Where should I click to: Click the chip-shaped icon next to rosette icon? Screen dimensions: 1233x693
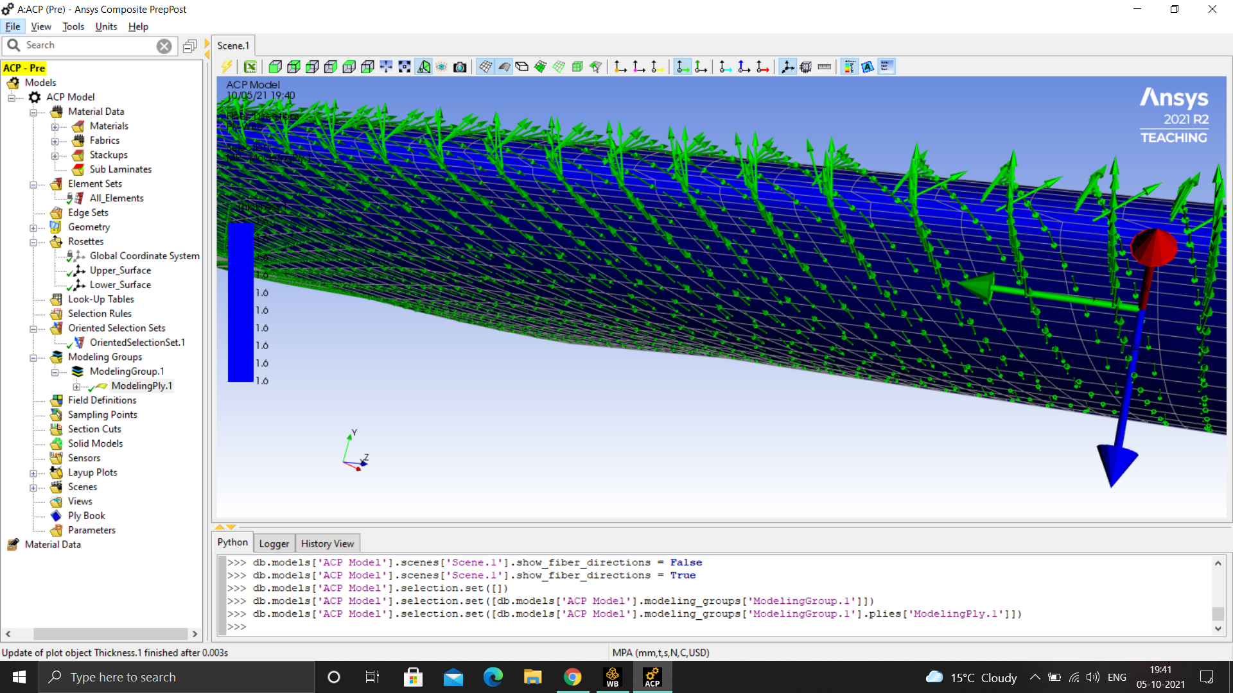click(806, 67)
